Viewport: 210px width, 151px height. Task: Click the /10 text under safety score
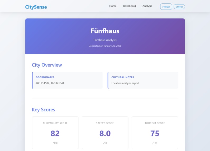click(x=105, y=143)
